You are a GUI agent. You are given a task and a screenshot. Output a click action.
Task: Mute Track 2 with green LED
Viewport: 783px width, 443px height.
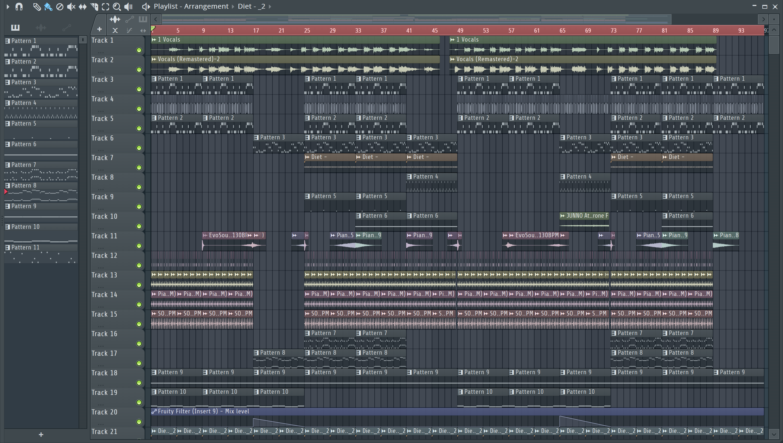click(139, 70)
